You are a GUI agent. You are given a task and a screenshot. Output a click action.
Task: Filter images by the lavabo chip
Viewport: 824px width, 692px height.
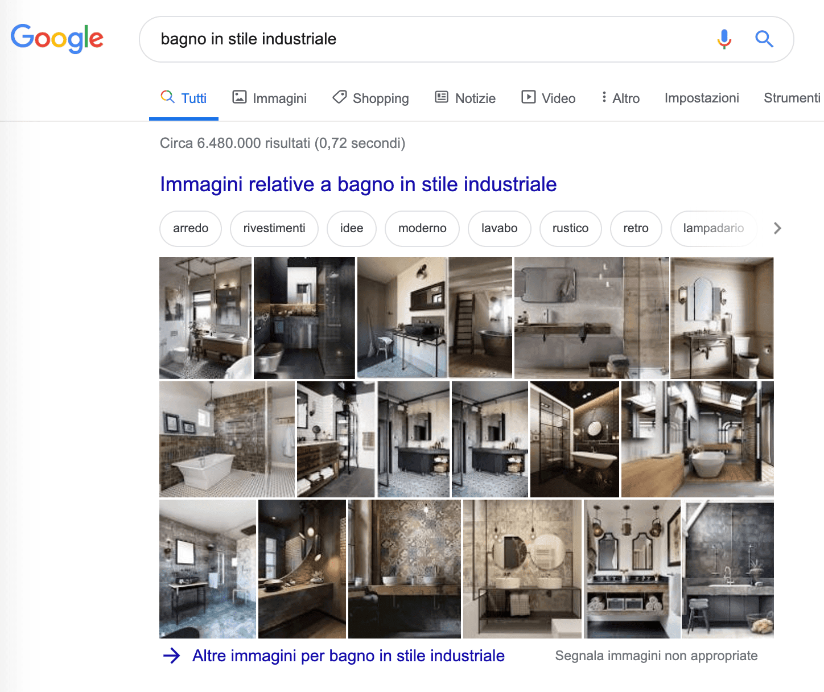click(x=500, y=228)
